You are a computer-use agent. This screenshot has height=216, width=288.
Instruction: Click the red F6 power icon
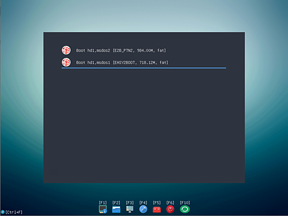[x=170, y=209]
